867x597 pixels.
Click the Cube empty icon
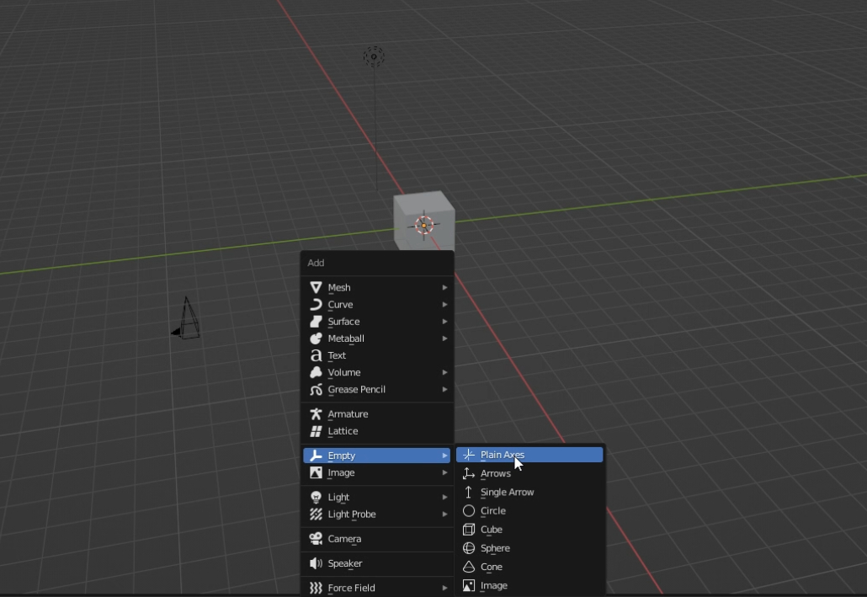click(468, 530)
